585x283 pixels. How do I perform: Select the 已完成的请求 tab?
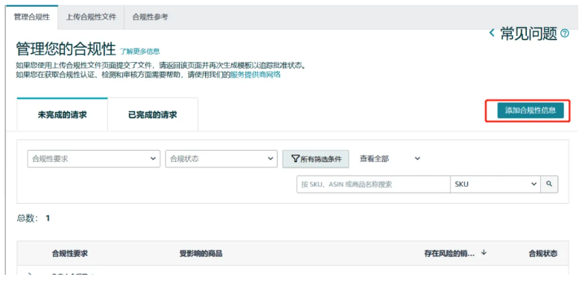click(152, 115)
